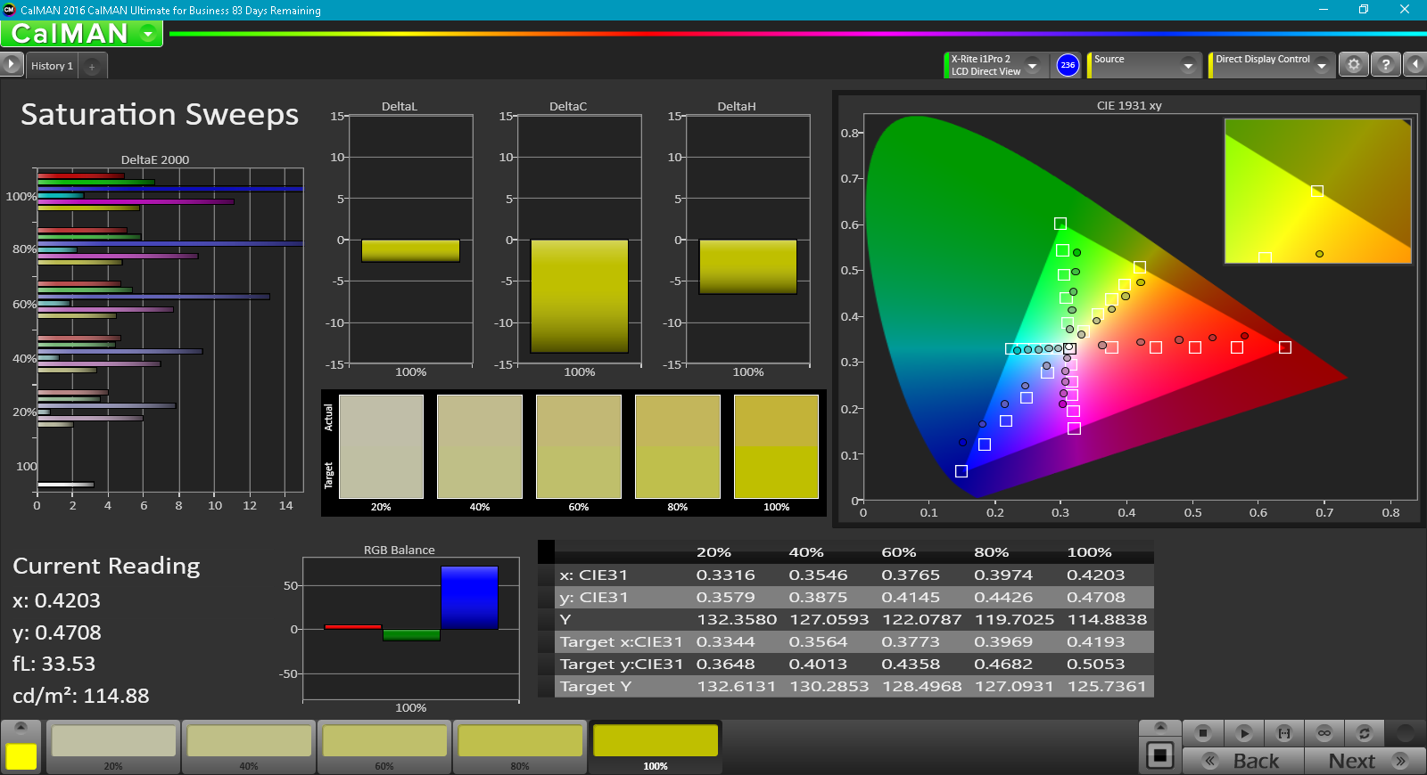The image size is (1427, 775).
Task: Click the stop measurement button
Action: click(x=1203, y=733)
